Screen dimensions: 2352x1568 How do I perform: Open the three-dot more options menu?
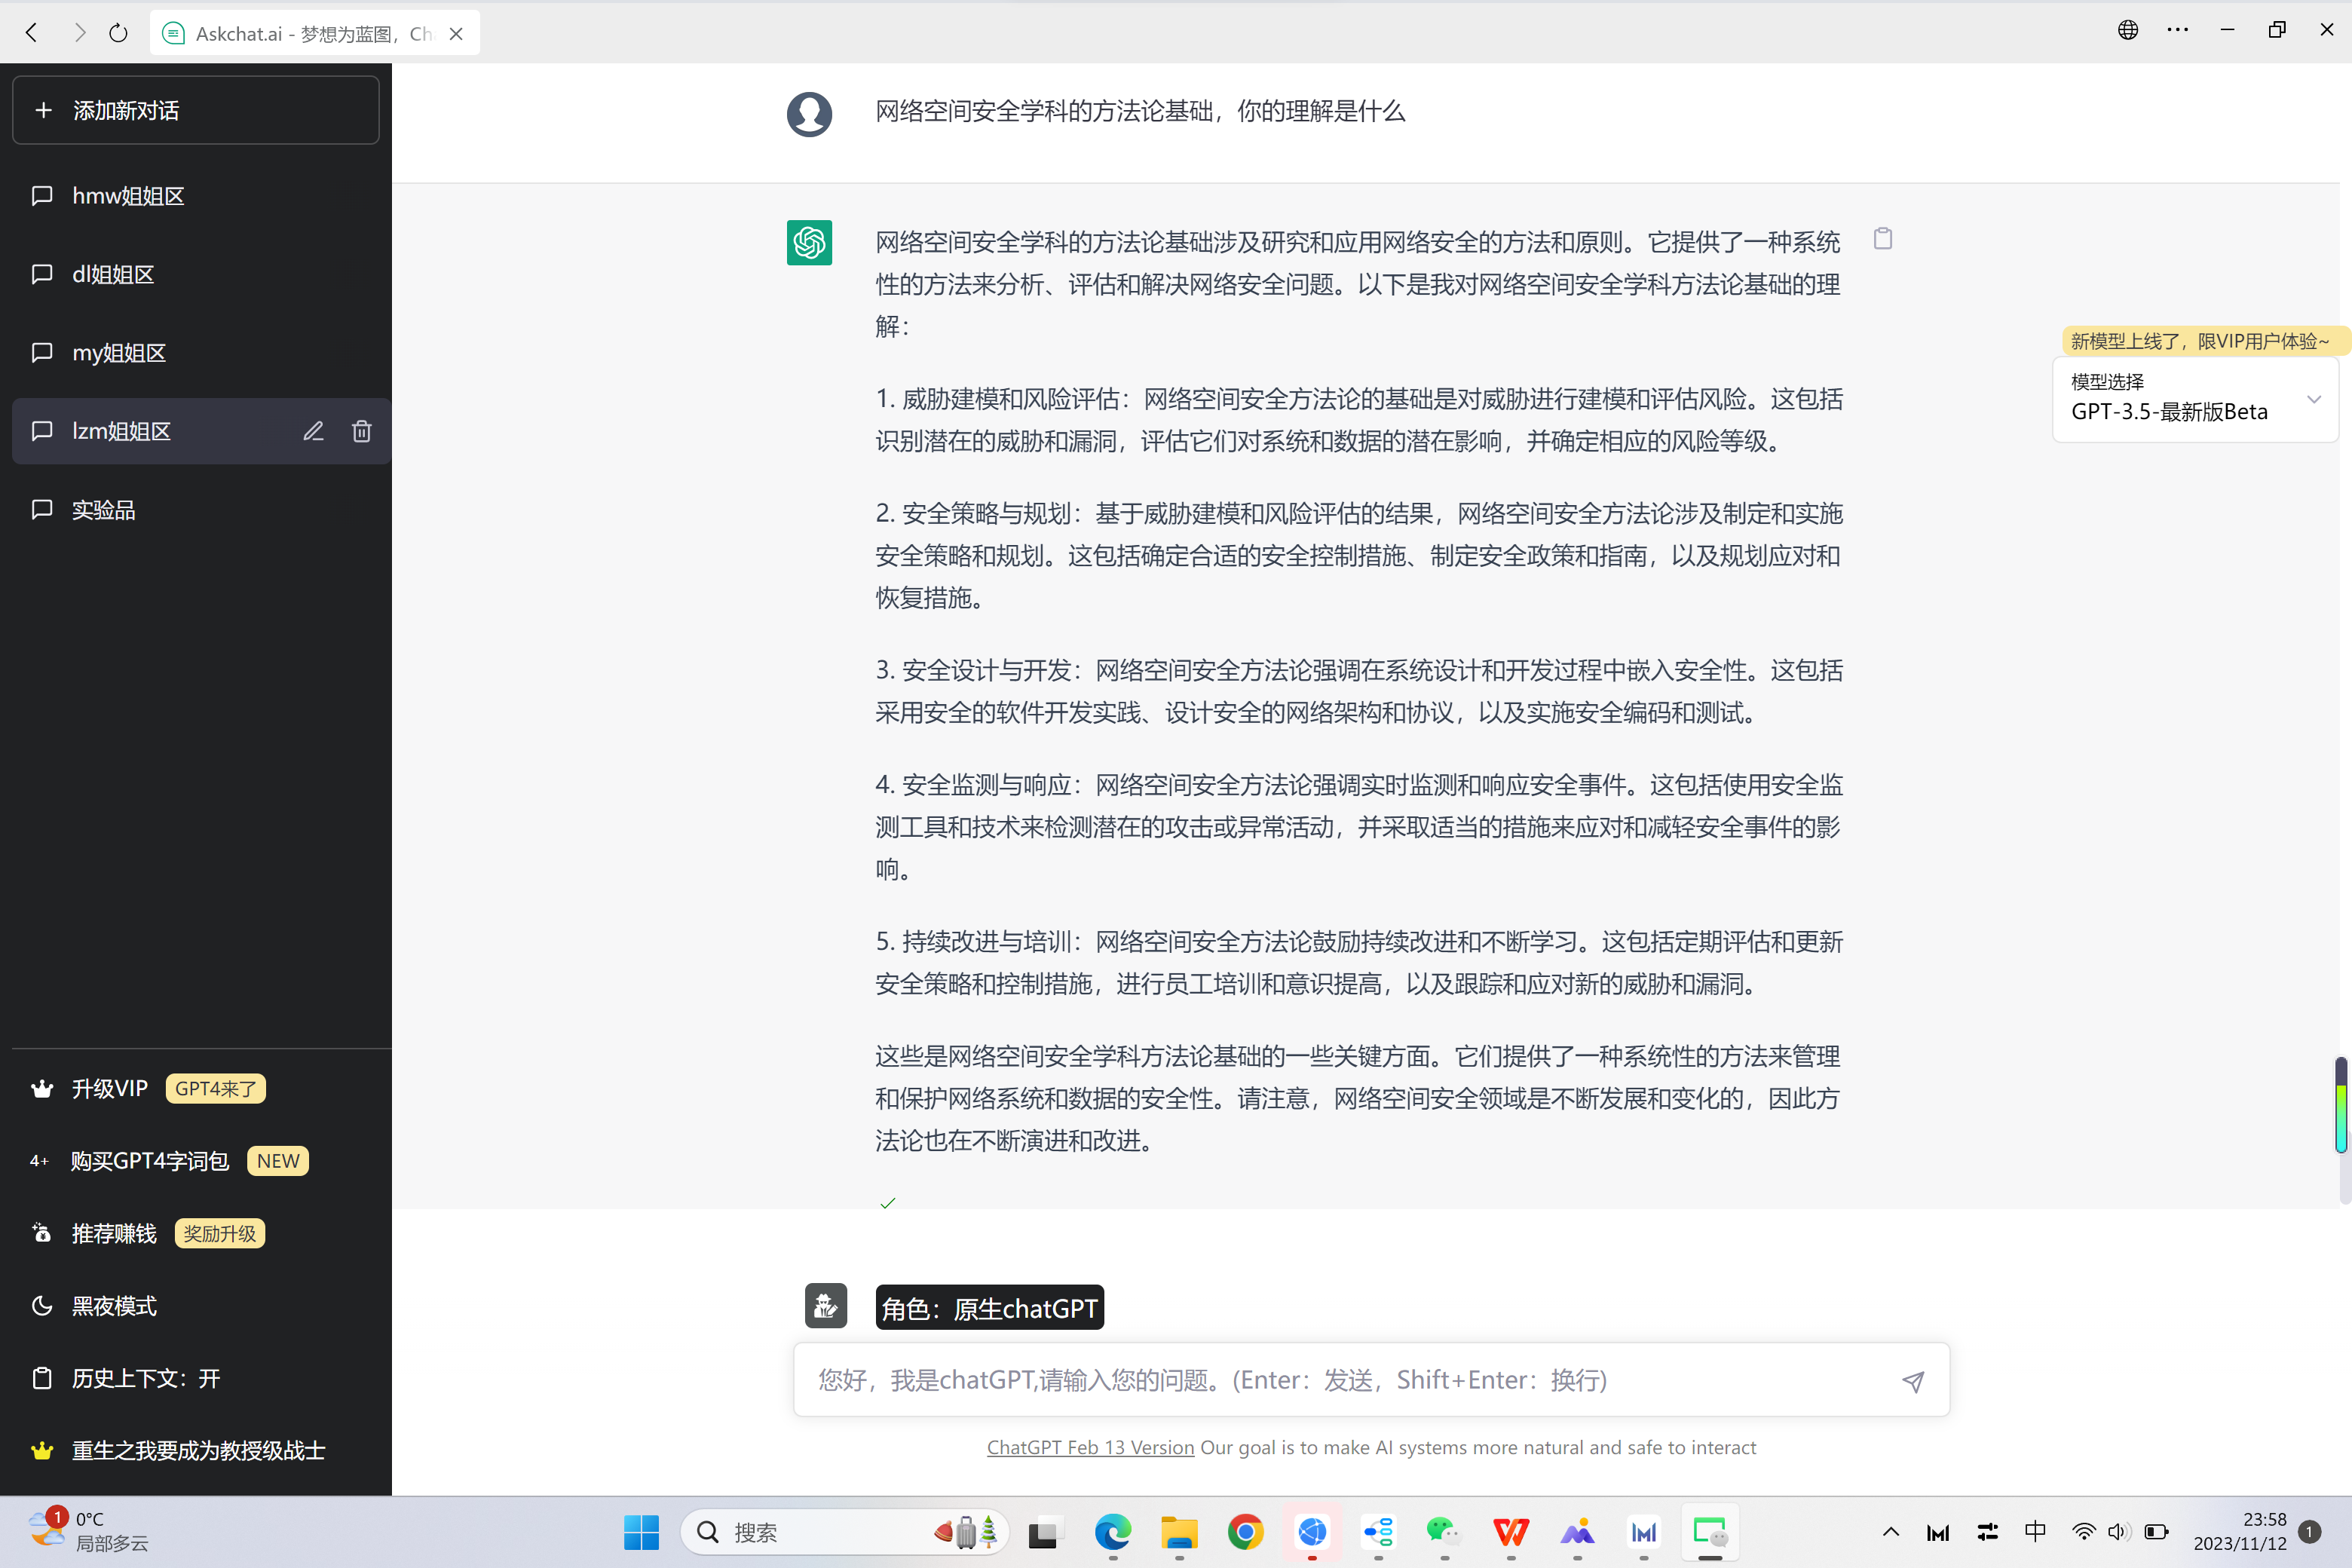click(2177, 30)
